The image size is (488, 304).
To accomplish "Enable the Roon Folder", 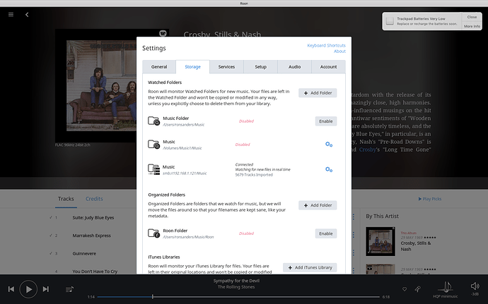I will (326, 233).
